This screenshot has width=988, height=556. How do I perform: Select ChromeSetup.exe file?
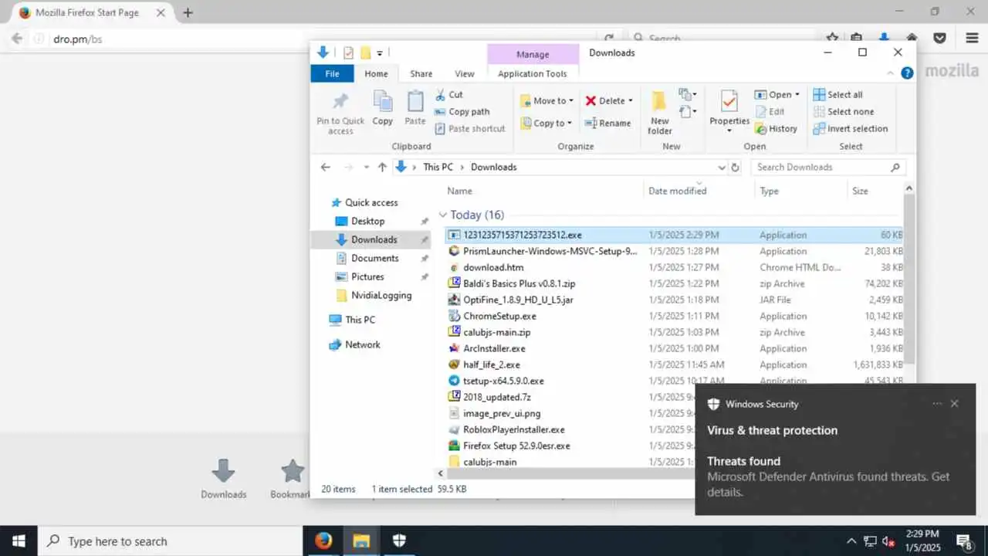click(673, 316)
